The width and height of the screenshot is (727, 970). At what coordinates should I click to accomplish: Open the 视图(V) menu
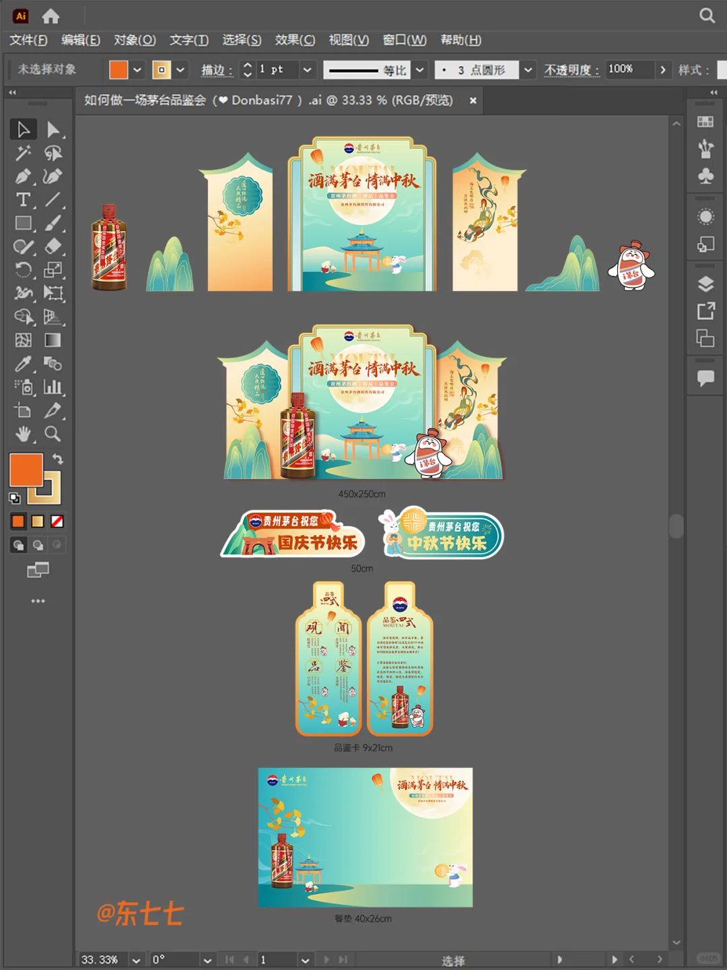click(x=349, y=40)
